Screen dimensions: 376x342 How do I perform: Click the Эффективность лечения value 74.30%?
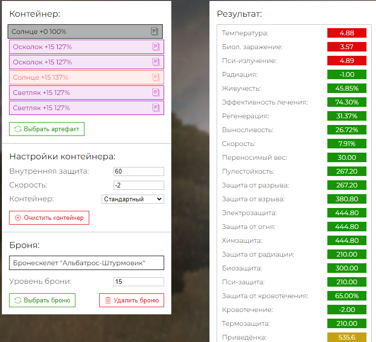pos(347,102)
